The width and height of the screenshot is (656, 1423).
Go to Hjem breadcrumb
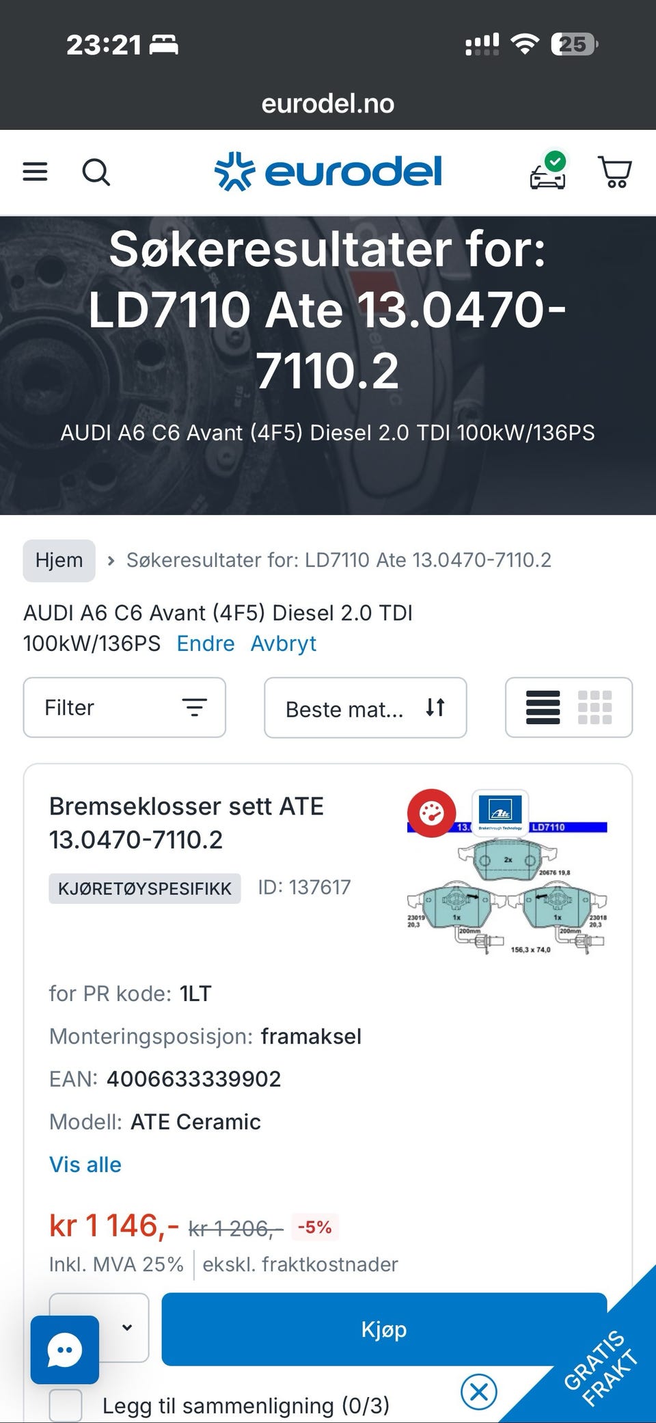click(59, 560)
